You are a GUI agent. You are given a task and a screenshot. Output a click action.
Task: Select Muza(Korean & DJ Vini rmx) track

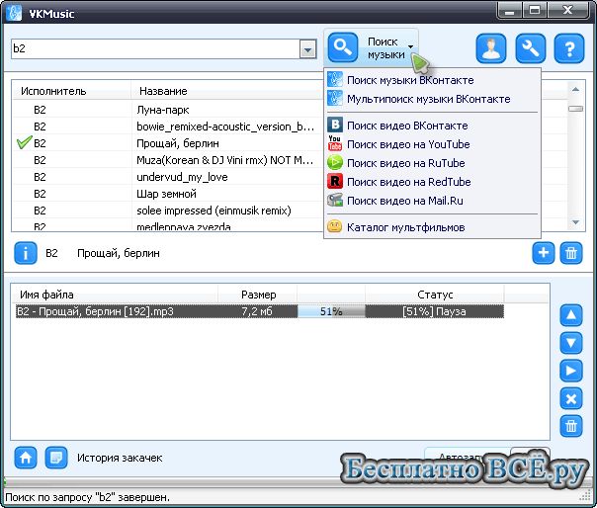click(x=168, y=160)
